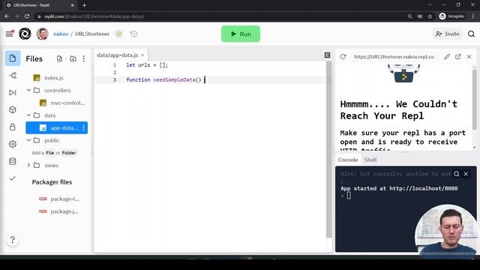
Task: Select the Files sidebar icon
Action: pos(13,58)
